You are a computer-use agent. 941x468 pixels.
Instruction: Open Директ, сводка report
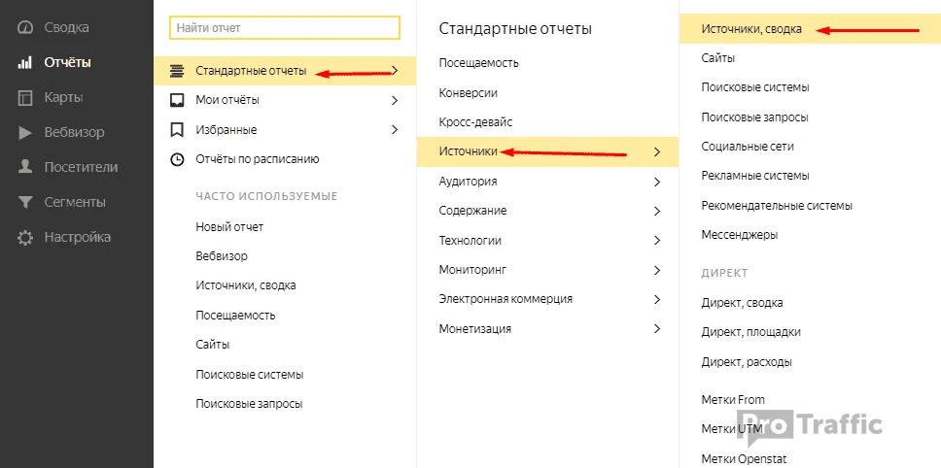[743, 303]
